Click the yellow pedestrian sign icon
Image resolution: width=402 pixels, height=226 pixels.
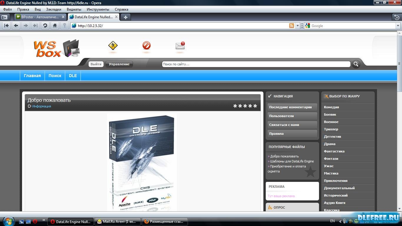tap(113, 46)
